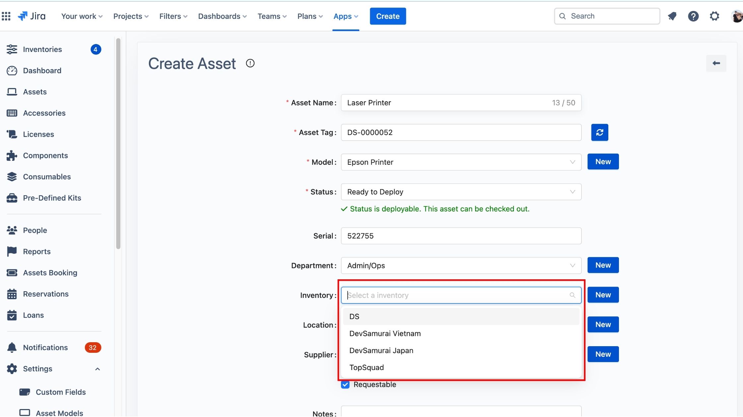Image resolution: width=743 pixels, height=417 pixels.
Task: Click the info icon beside Create Asset title
Action: click(250, 63)
